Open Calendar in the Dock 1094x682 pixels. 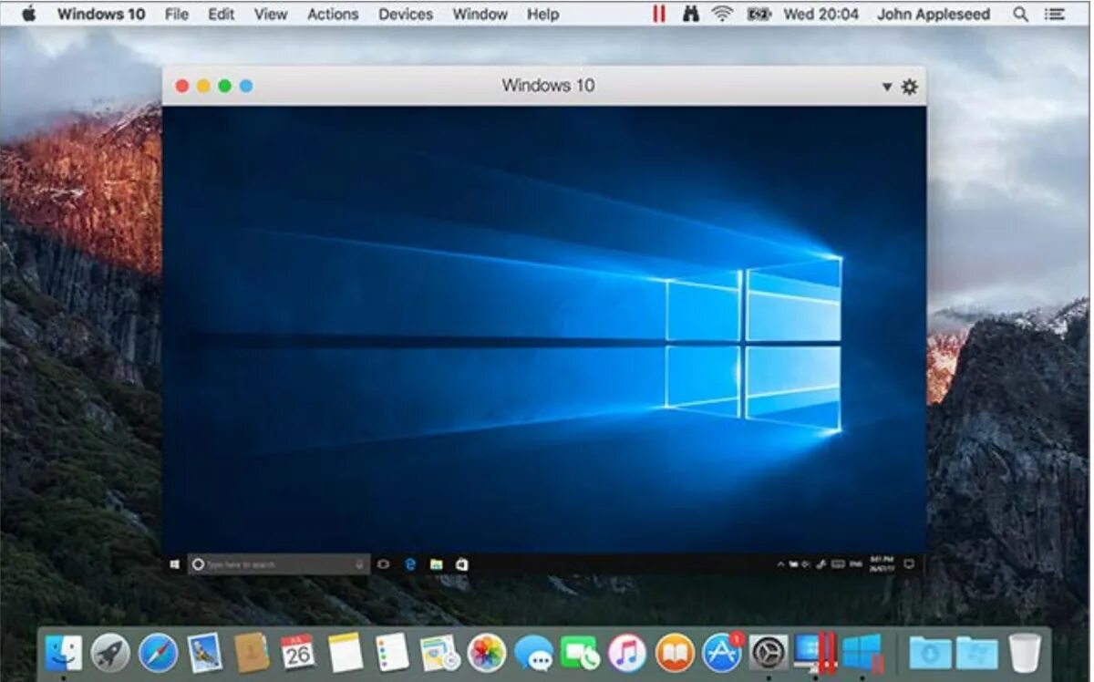point(298,653)
